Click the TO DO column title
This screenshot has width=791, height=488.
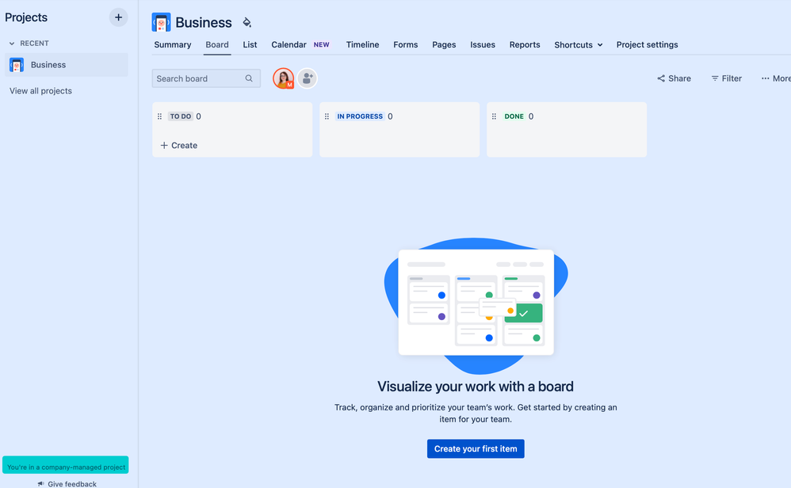point(181,116)
